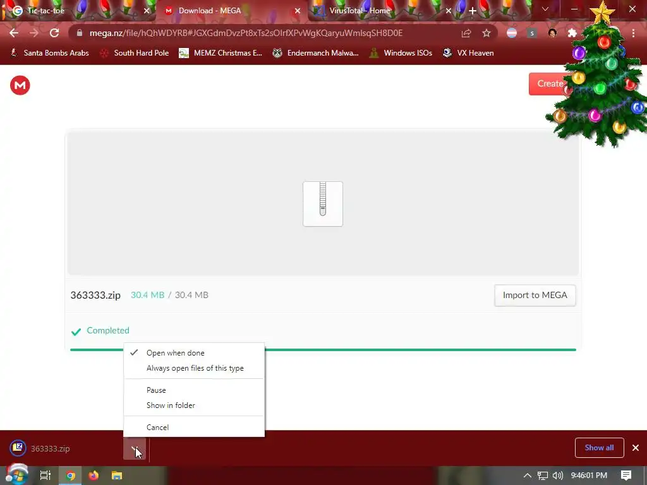647x485 pixels.
Task: Open MEMZ Christmas bookmark
Action: pos(221,53)
